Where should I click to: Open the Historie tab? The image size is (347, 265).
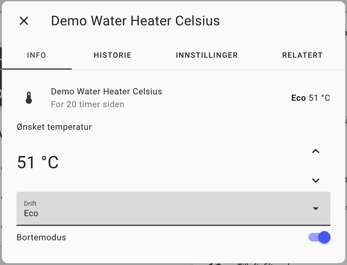coord(112,55)
